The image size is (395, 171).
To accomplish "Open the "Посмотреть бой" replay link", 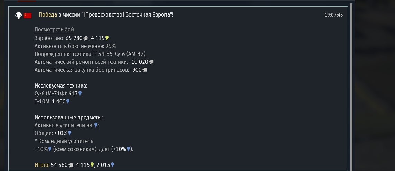I will click(x=54, y=30).
